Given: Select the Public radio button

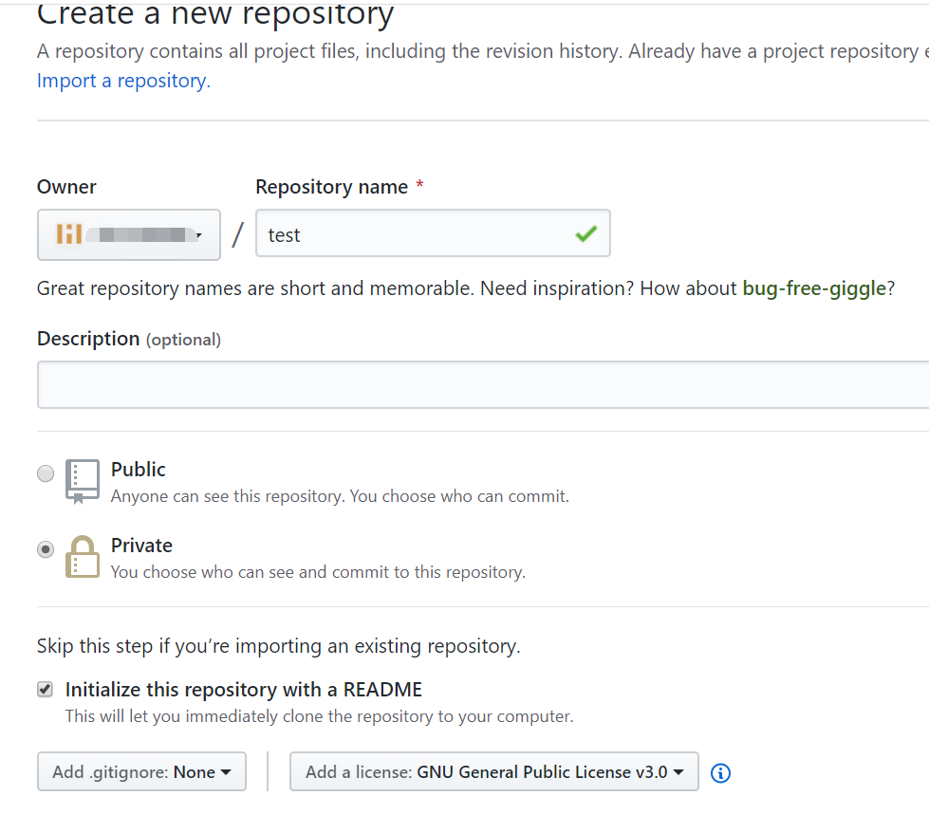Looking at the screenshot, I should [46, 473].
